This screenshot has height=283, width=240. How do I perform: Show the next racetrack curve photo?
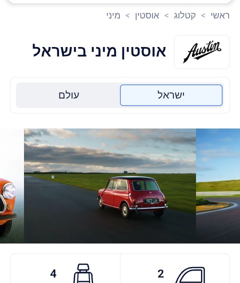click(218, 185)
